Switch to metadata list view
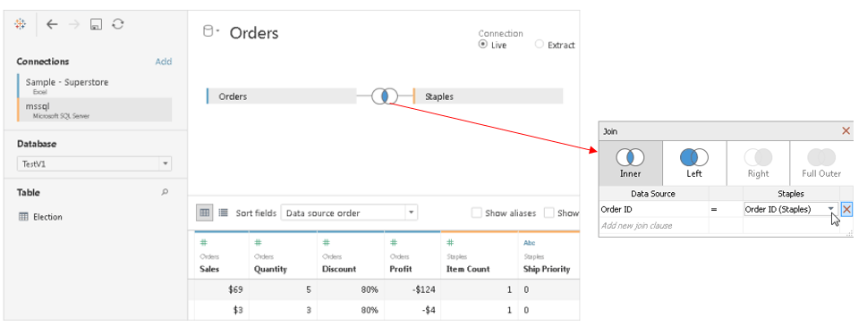This screenshot has height=326, width=867. (x=224, y=213)
